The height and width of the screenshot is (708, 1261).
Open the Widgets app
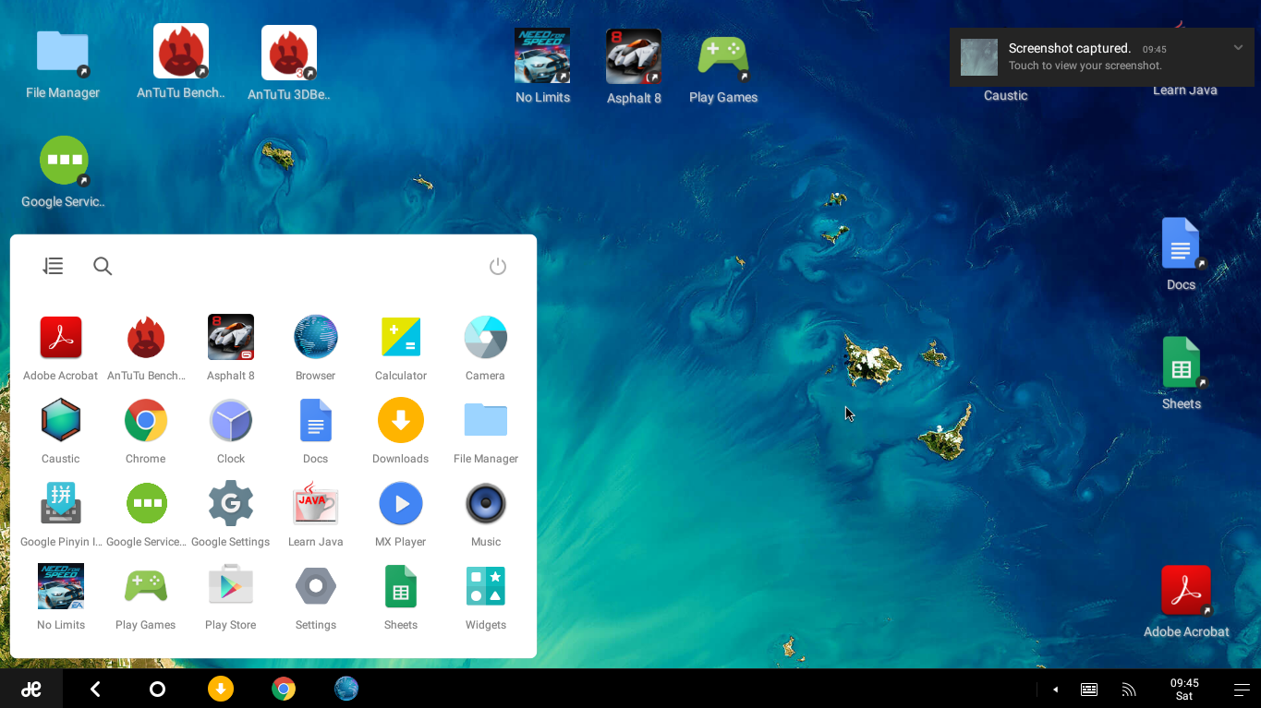[486, 587]
